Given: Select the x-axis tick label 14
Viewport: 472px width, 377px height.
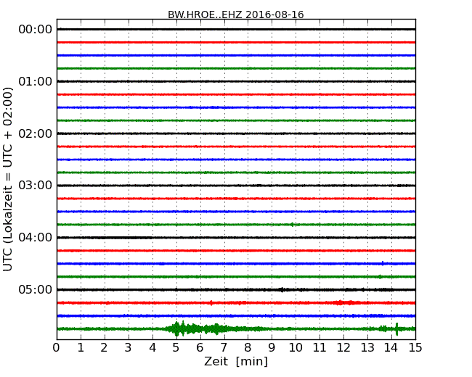Looking at the screenshot, I should (391, 348).
